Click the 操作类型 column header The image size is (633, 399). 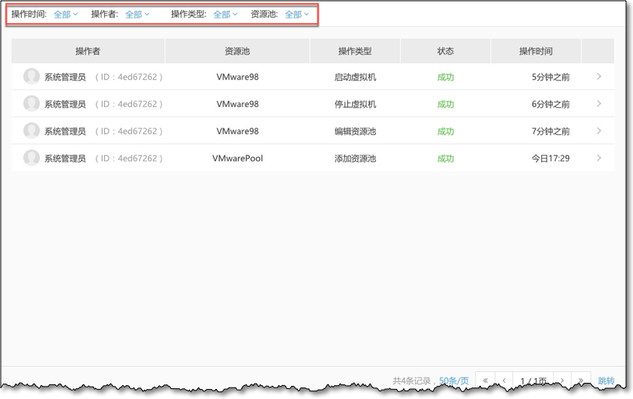[x=355, y=51]
